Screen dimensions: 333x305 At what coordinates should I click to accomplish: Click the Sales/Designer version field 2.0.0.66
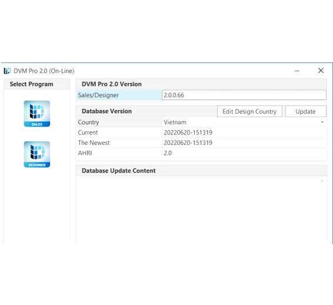coord(244,95)
